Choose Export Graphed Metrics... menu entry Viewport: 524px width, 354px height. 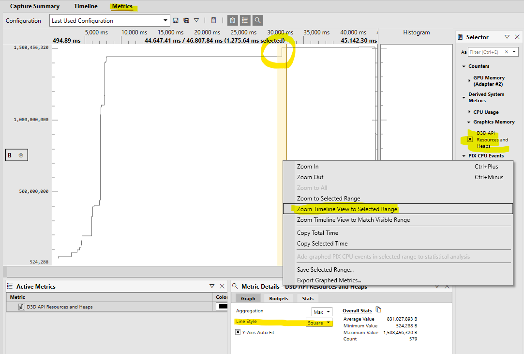(398, 280)
